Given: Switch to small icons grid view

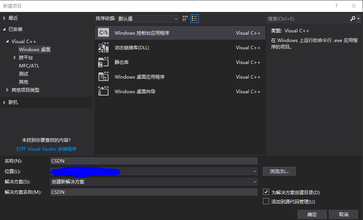Looking at the screenshot, I should pyautogui.click(x=185, y=18).
